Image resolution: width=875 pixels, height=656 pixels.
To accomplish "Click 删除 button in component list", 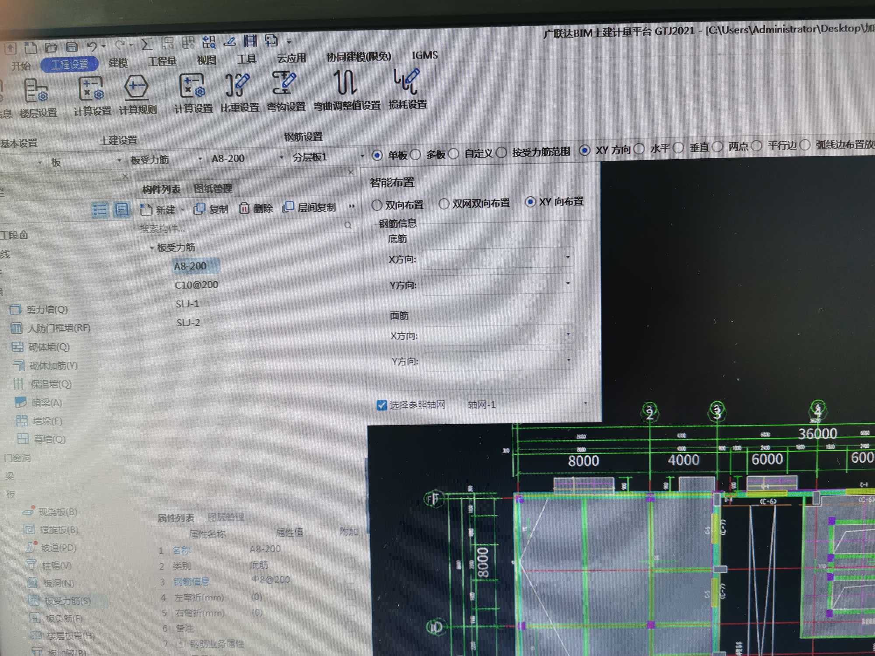I will [256, 208].
